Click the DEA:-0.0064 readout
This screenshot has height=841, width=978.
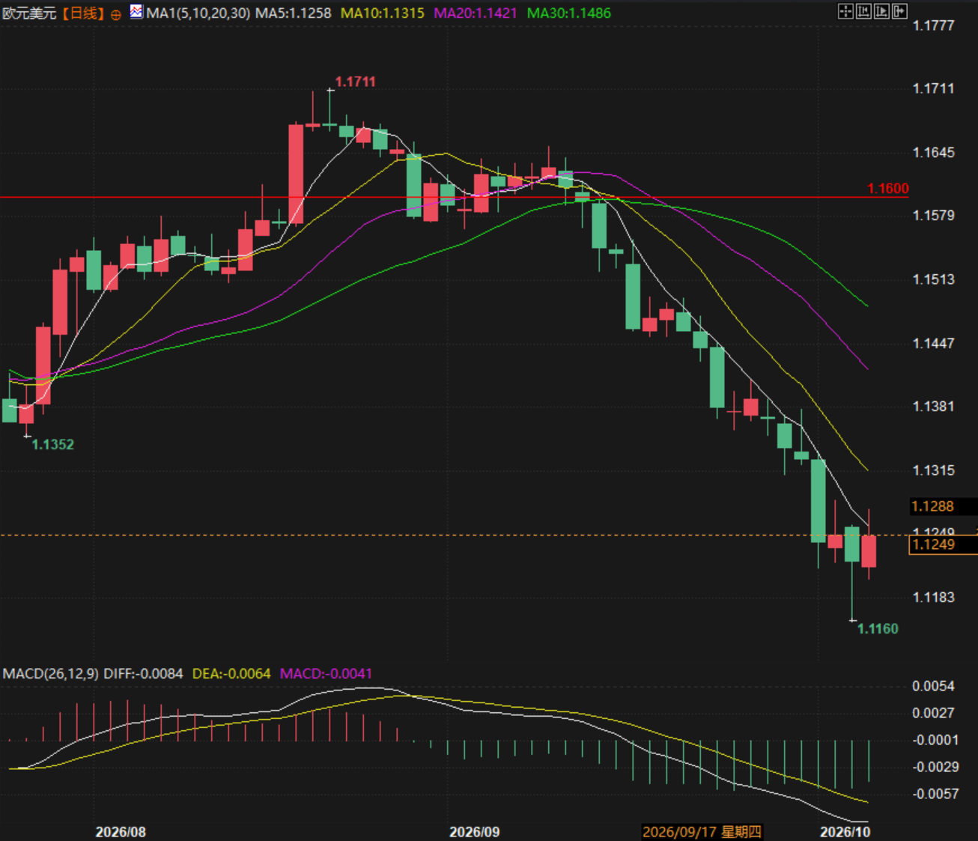coord(231,673)
